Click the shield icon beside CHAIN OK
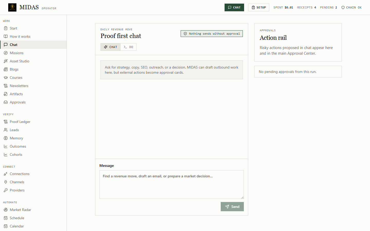Image resolution: width=370 pixels, height=231 pixels. [343, 7]
